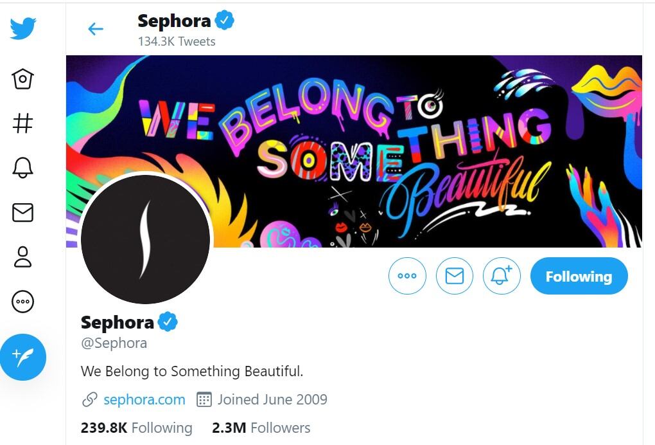Viewport: 655px width, 445px height.
Task: Open Sephora's round profile picture
Action: [146, 239]
